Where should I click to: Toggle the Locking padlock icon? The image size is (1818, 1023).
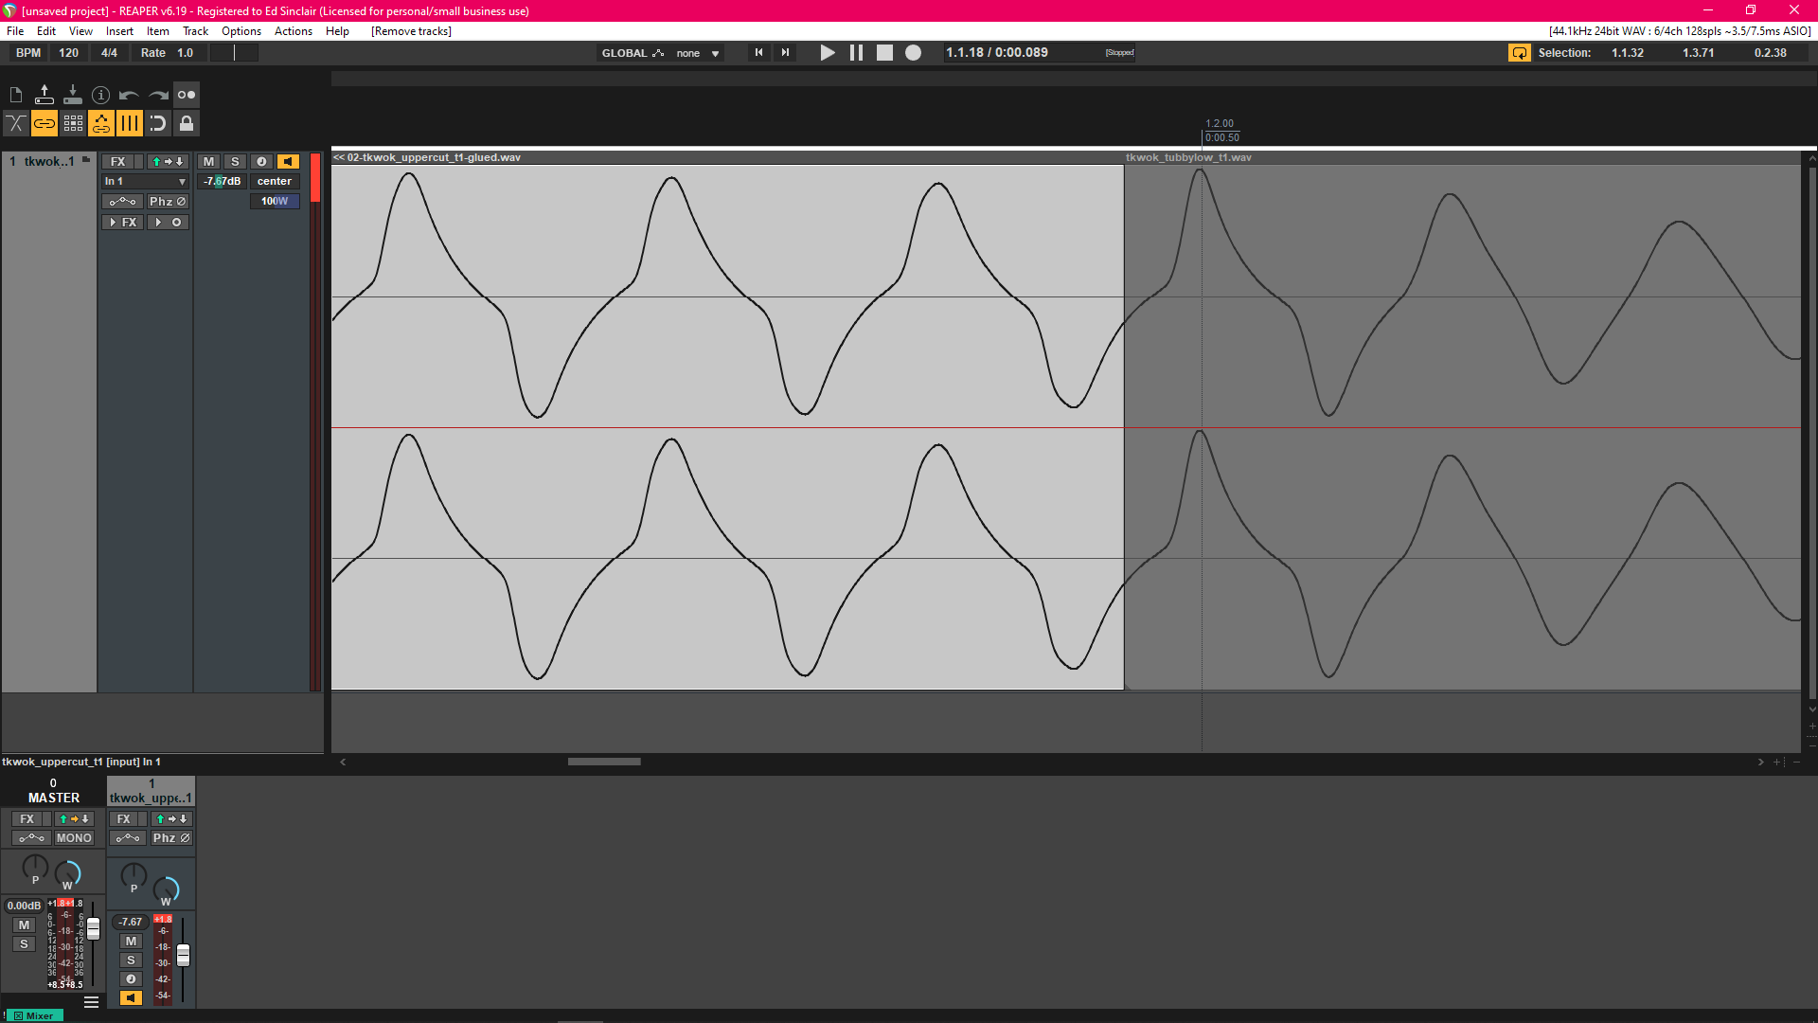[187, 123]
